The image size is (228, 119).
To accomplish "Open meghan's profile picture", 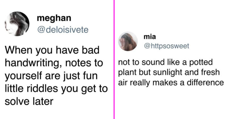I will point(17,24).
